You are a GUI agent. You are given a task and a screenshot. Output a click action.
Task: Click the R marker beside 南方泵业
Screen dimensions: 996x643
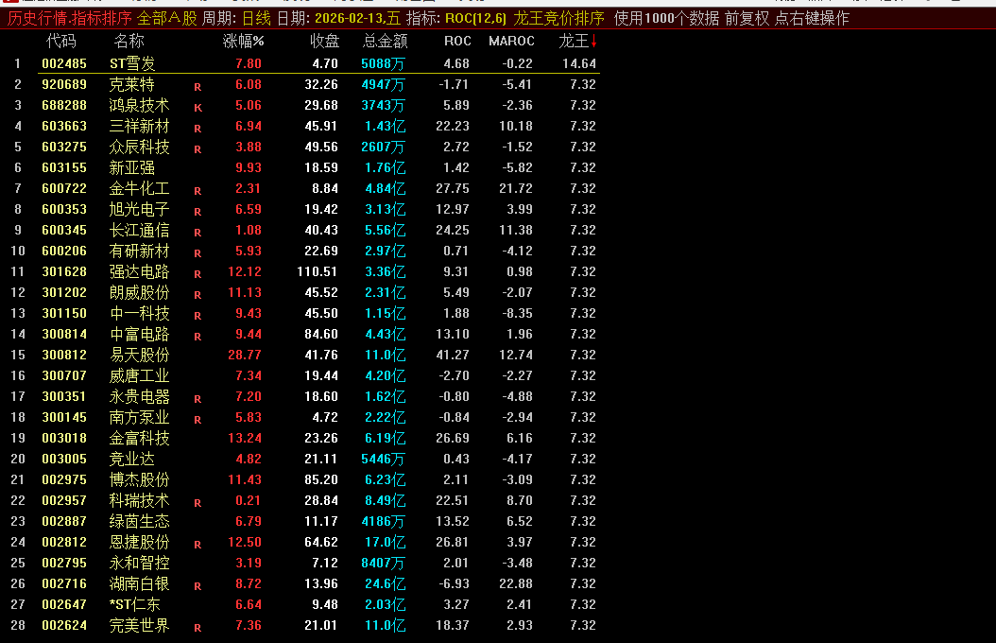tap(197, 419)
